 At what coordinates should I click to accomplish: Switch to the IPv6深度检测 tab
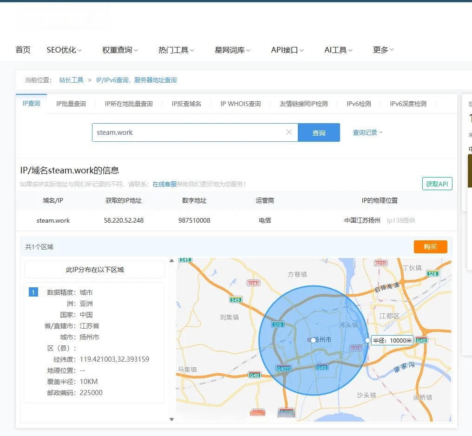point(408,104)
